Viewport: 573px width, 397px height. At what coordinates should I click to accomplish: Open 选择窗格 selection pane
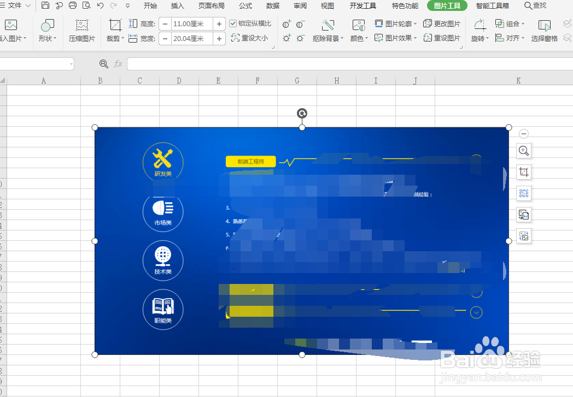pyautogui.click(x=544, y=31)
